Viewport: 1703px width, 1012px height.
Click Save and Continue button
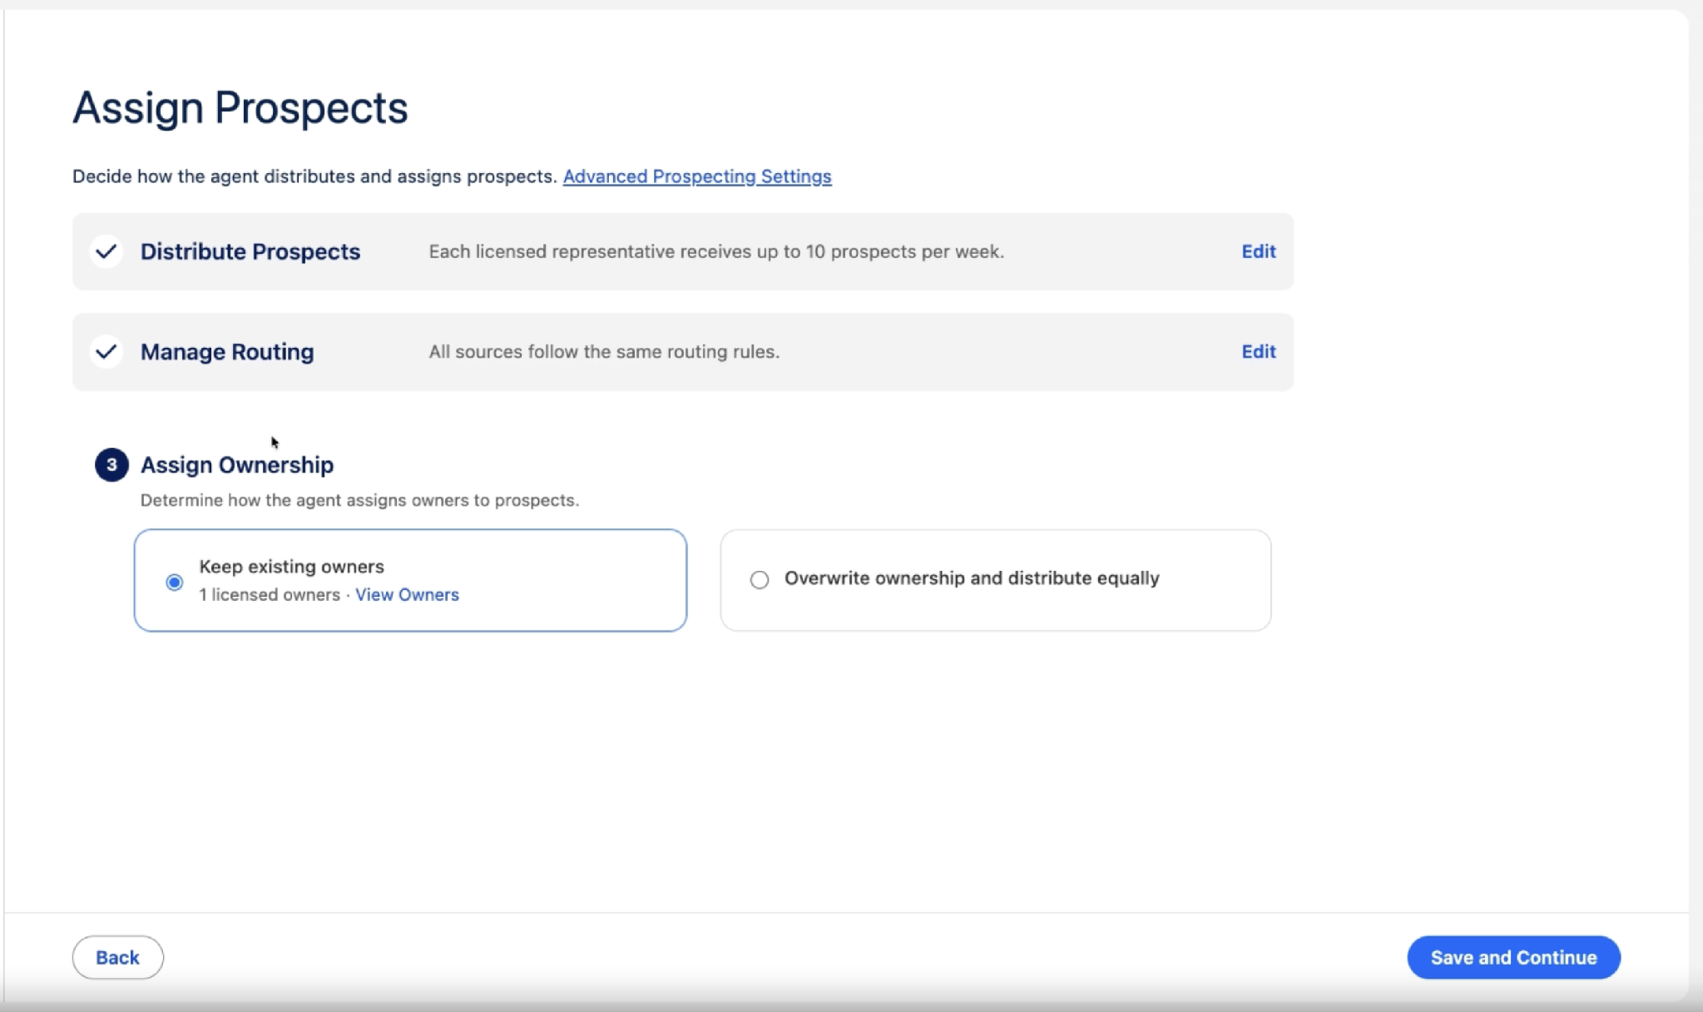point(1513,957)
